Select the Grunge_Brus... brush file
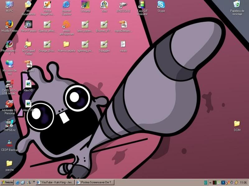This screenshot has width=249, height=186. pos(47,46)
